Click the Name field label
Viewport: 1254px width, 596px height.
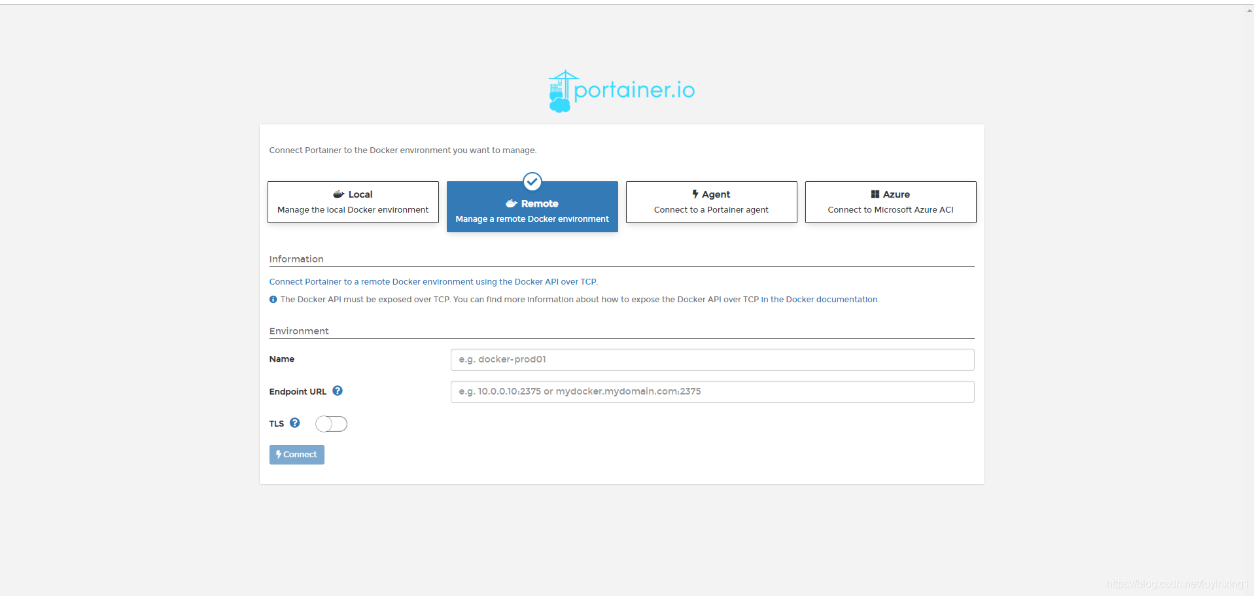point(282,359)
